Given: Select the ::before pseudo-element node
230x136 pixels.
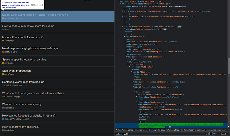Looking at the screenshot, I should pos(133,59).
